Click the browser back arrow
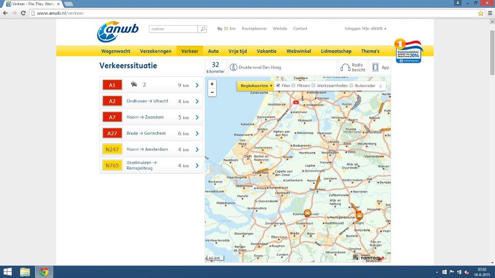This screenshot has height=278, width=495. point(5,13)
